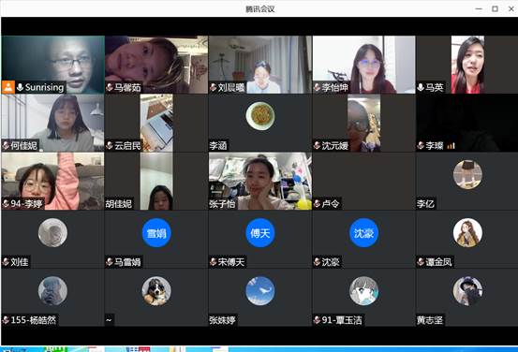
Task: Click muted mic icon next to 李怡坤
Action: point(317,87)
